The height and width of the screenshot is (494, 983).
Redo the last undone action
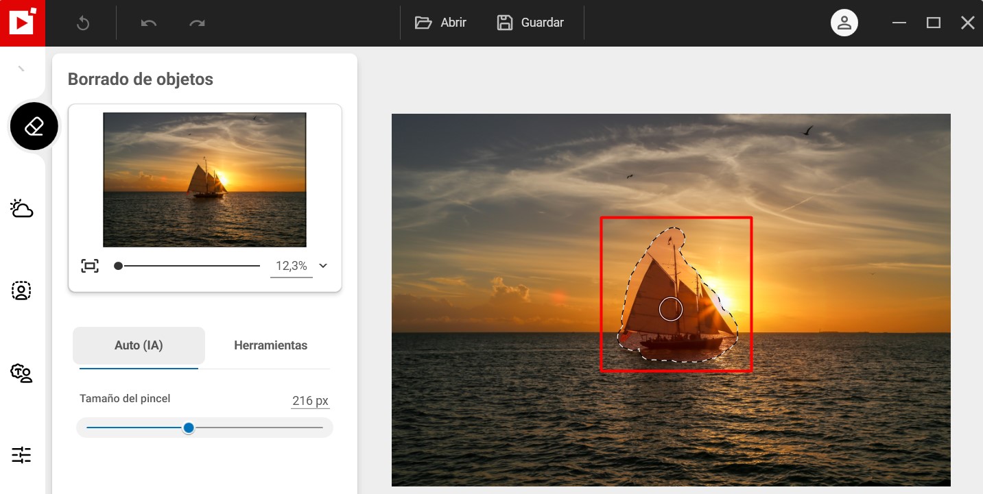[197, 23]
